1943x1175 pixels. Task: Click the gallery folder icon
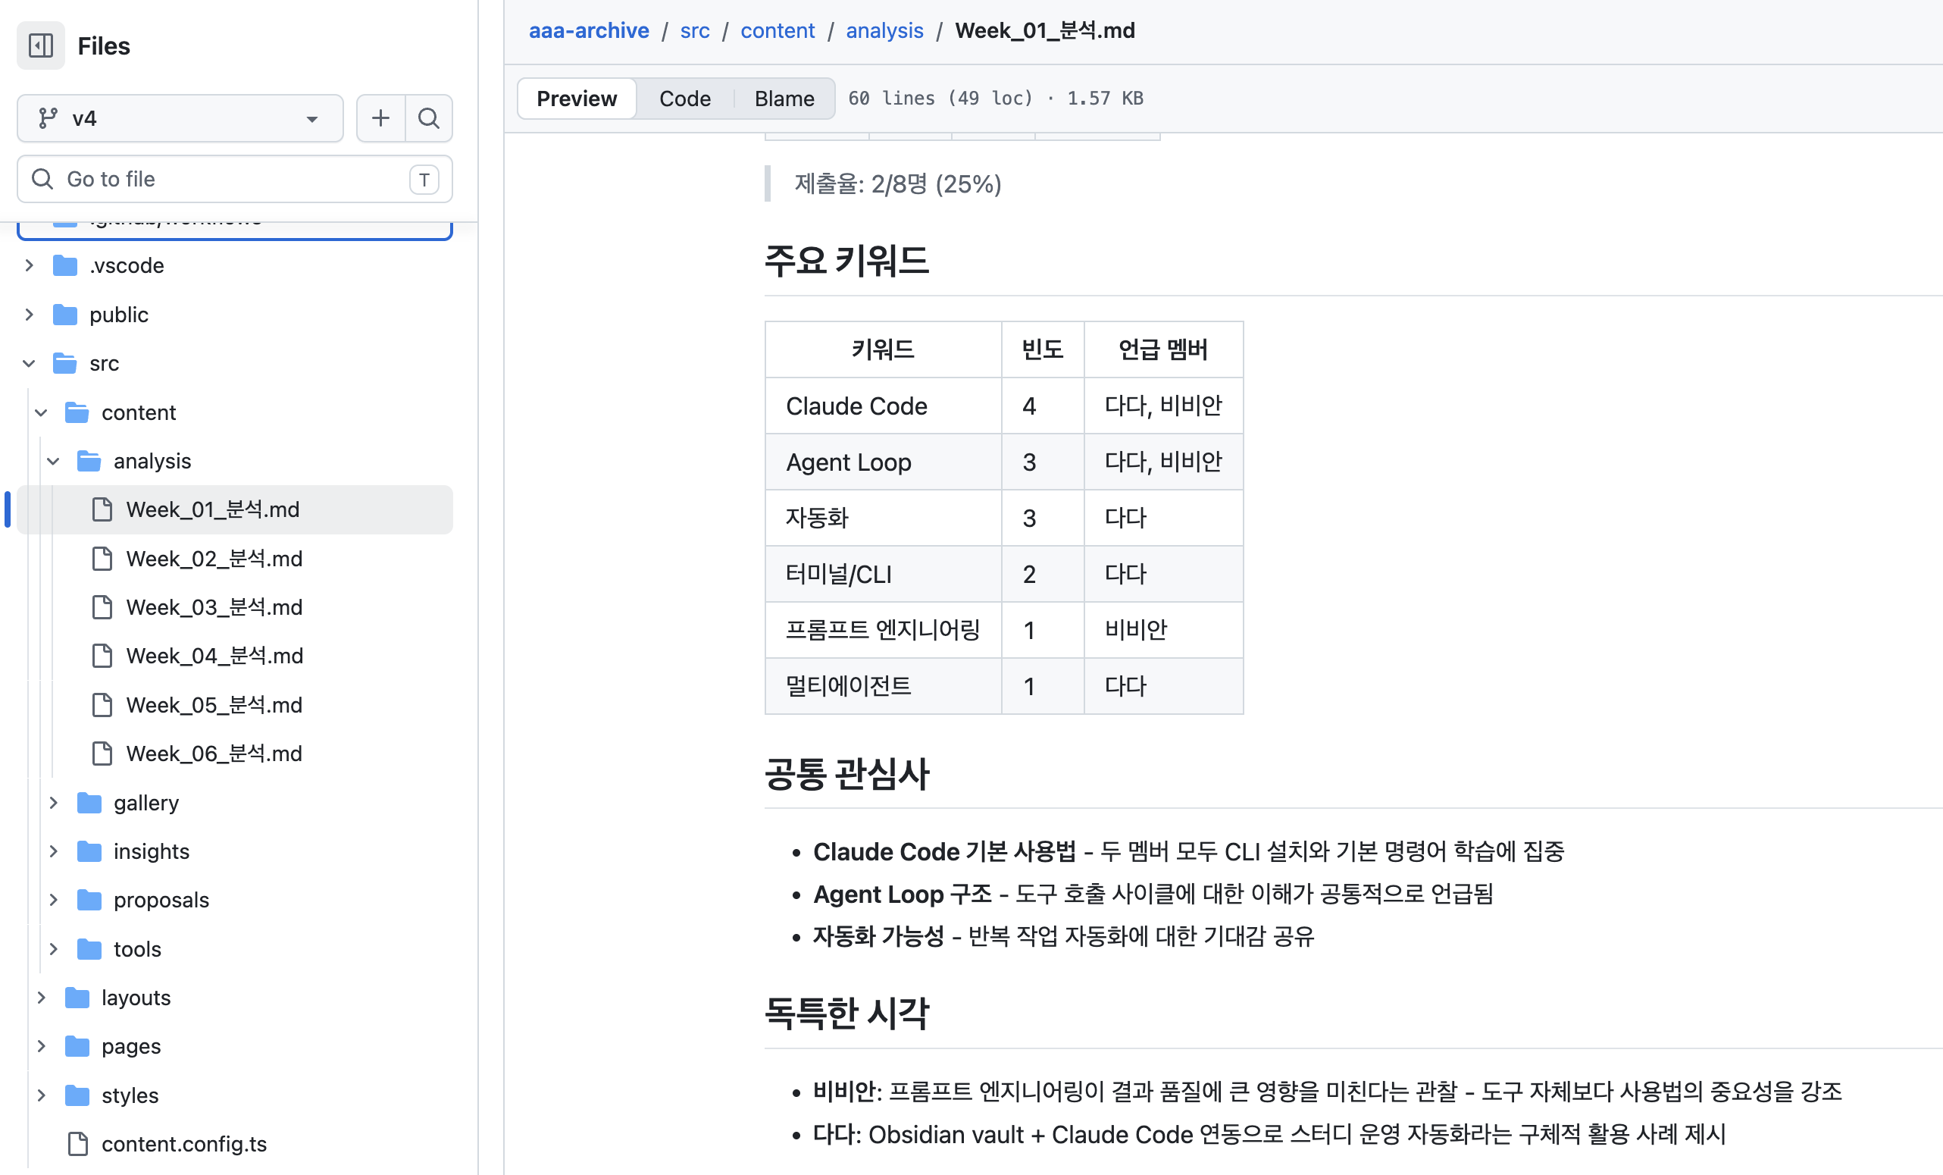tap(89, 803)
